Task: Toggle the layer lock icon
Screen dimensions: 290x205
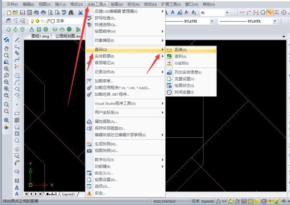Action: pos(48,21)
